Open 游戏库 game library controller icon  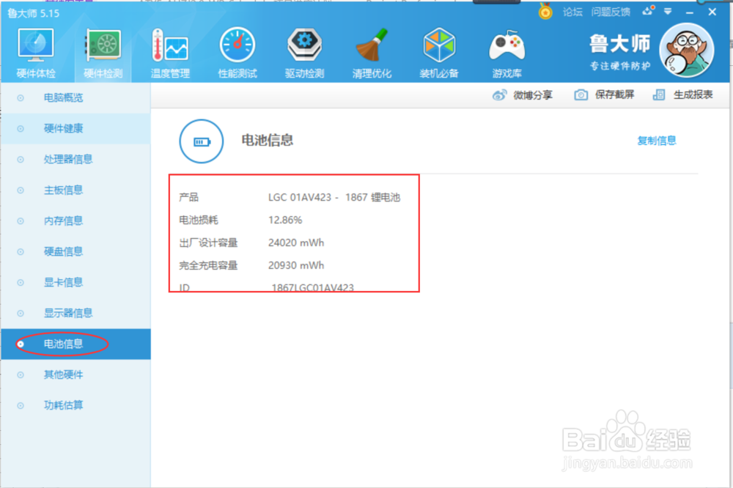click(x=507, y=53)
